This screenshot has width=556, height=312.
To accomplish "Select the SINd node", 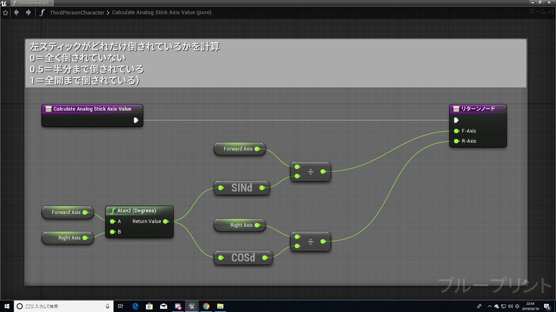I will pyautogui.click(x=242, y=188).
